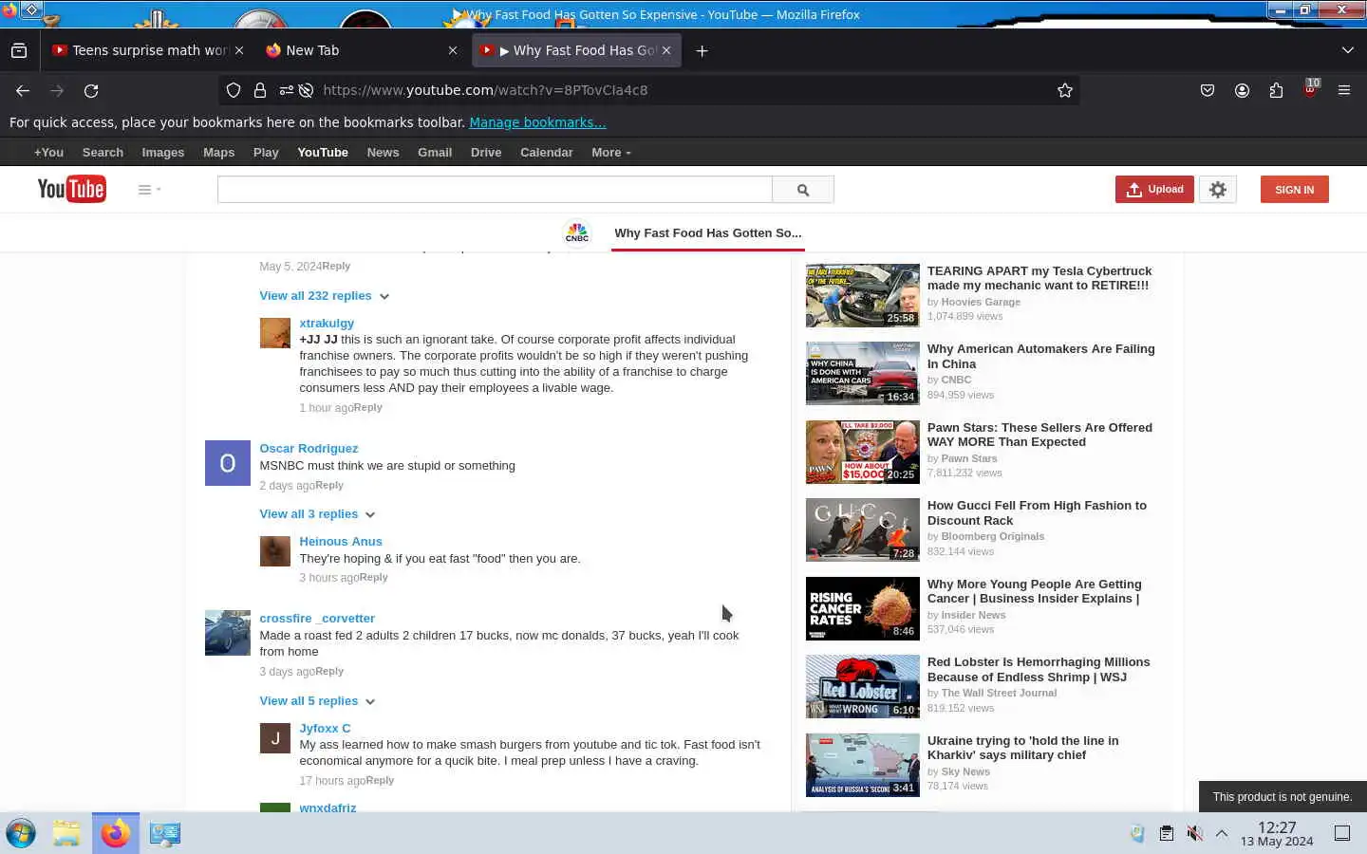Open Rising Cancer Rates video thumbnail
This screenshot has width=1367, height=854.
(x=863, y=608)
